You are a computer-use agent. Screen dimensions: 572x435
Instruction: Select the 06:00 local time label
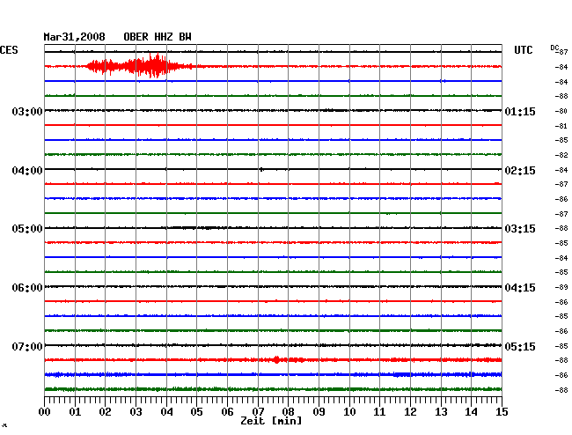click(x=27, y=288)
